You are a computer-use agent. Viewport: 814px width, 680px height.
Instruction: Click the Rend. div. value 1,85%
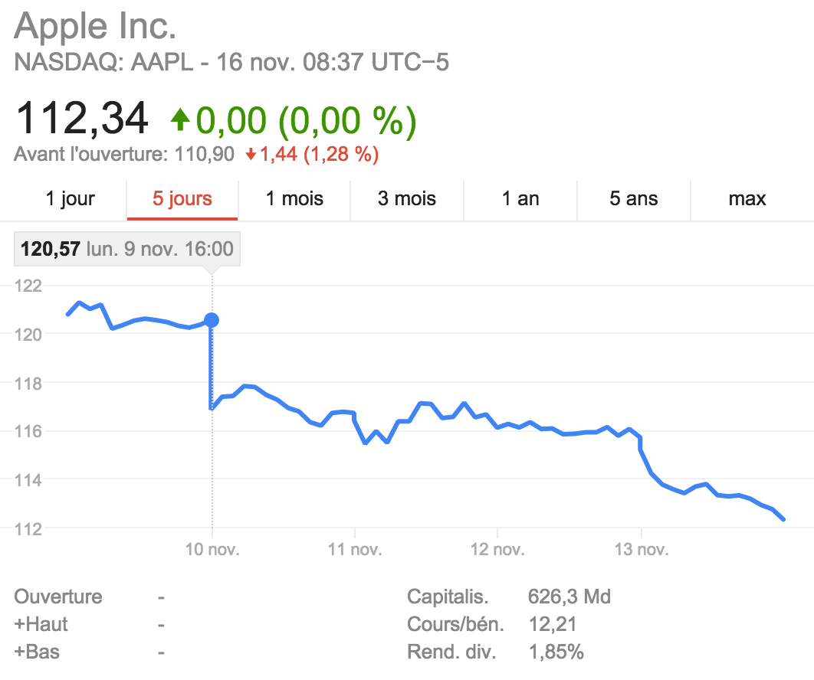point(556,652)
